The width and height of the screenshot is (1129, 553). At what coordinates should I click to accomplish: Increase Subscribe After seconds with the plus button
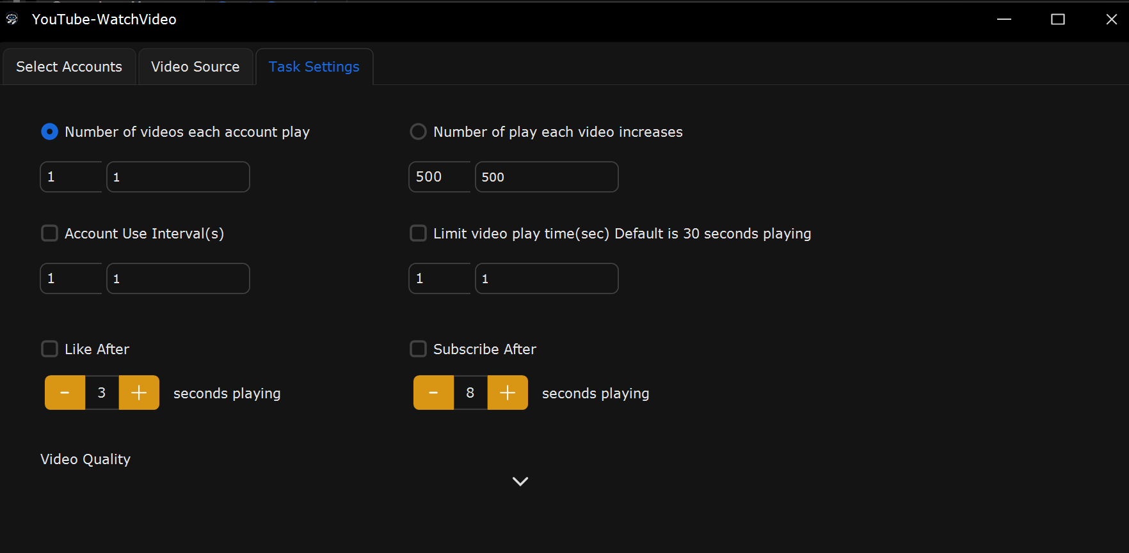tap(508, 393)
